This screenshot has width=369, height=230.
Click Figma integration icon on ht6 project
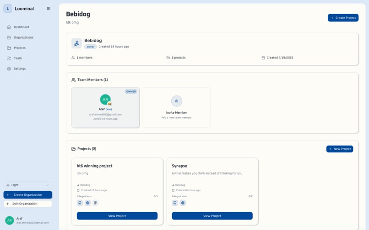95,203
